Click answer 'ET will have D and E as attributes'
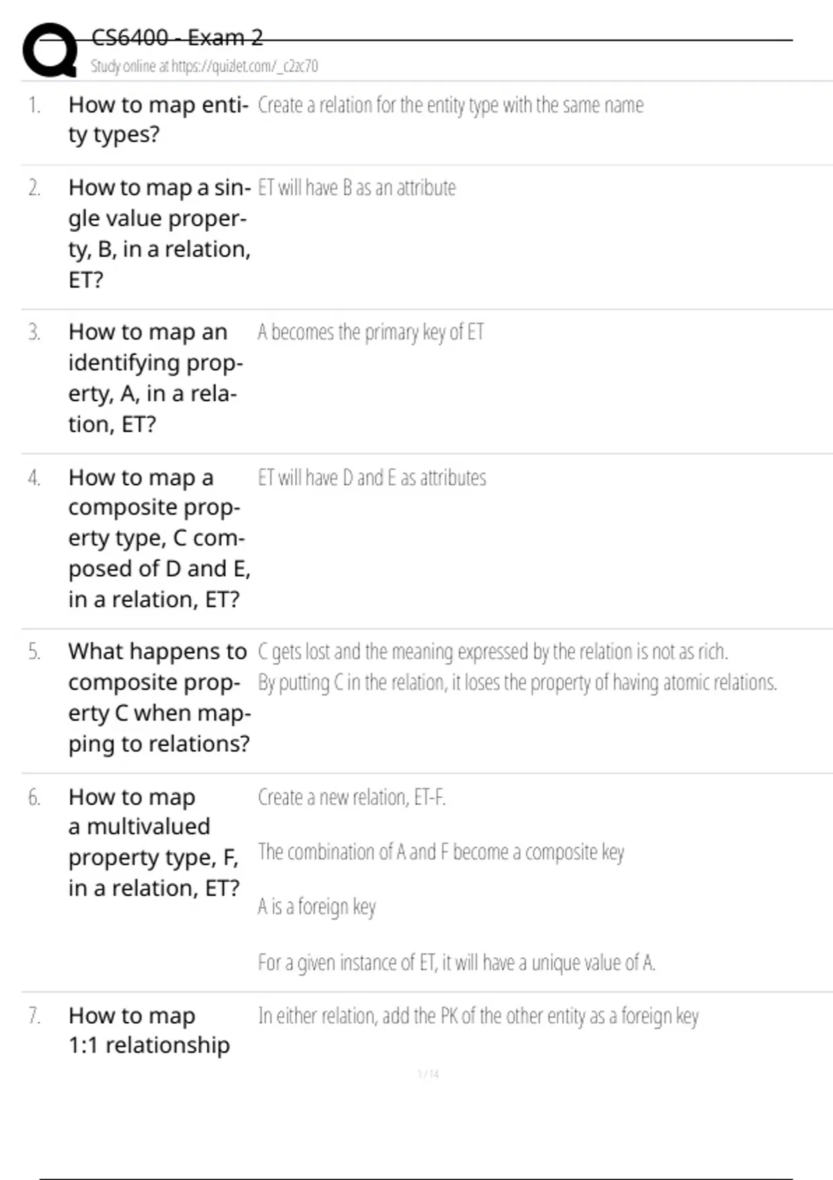The image size is (833, 1180). (372, 478)
